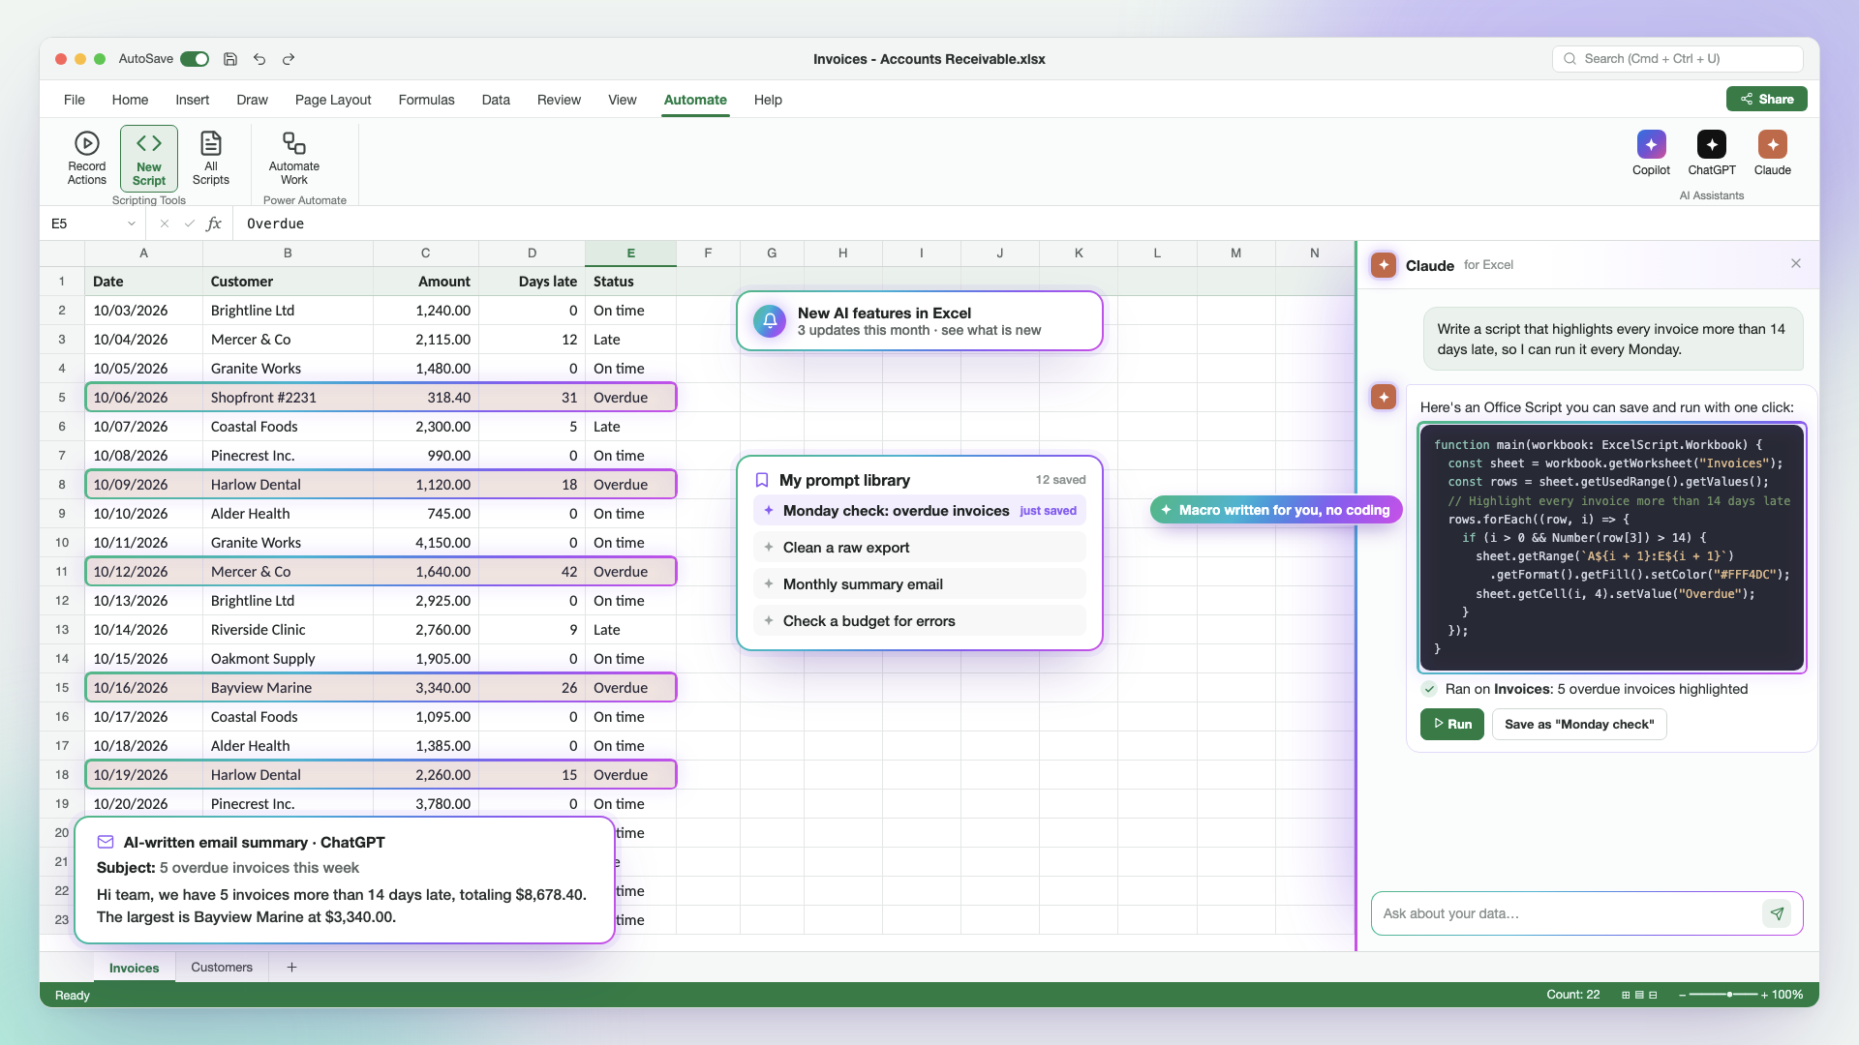
Task: Select column E header
Action: point(630,253)
